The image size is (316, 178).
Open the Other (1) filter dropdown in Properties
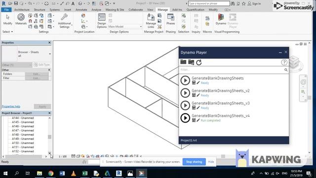point(17,65)
